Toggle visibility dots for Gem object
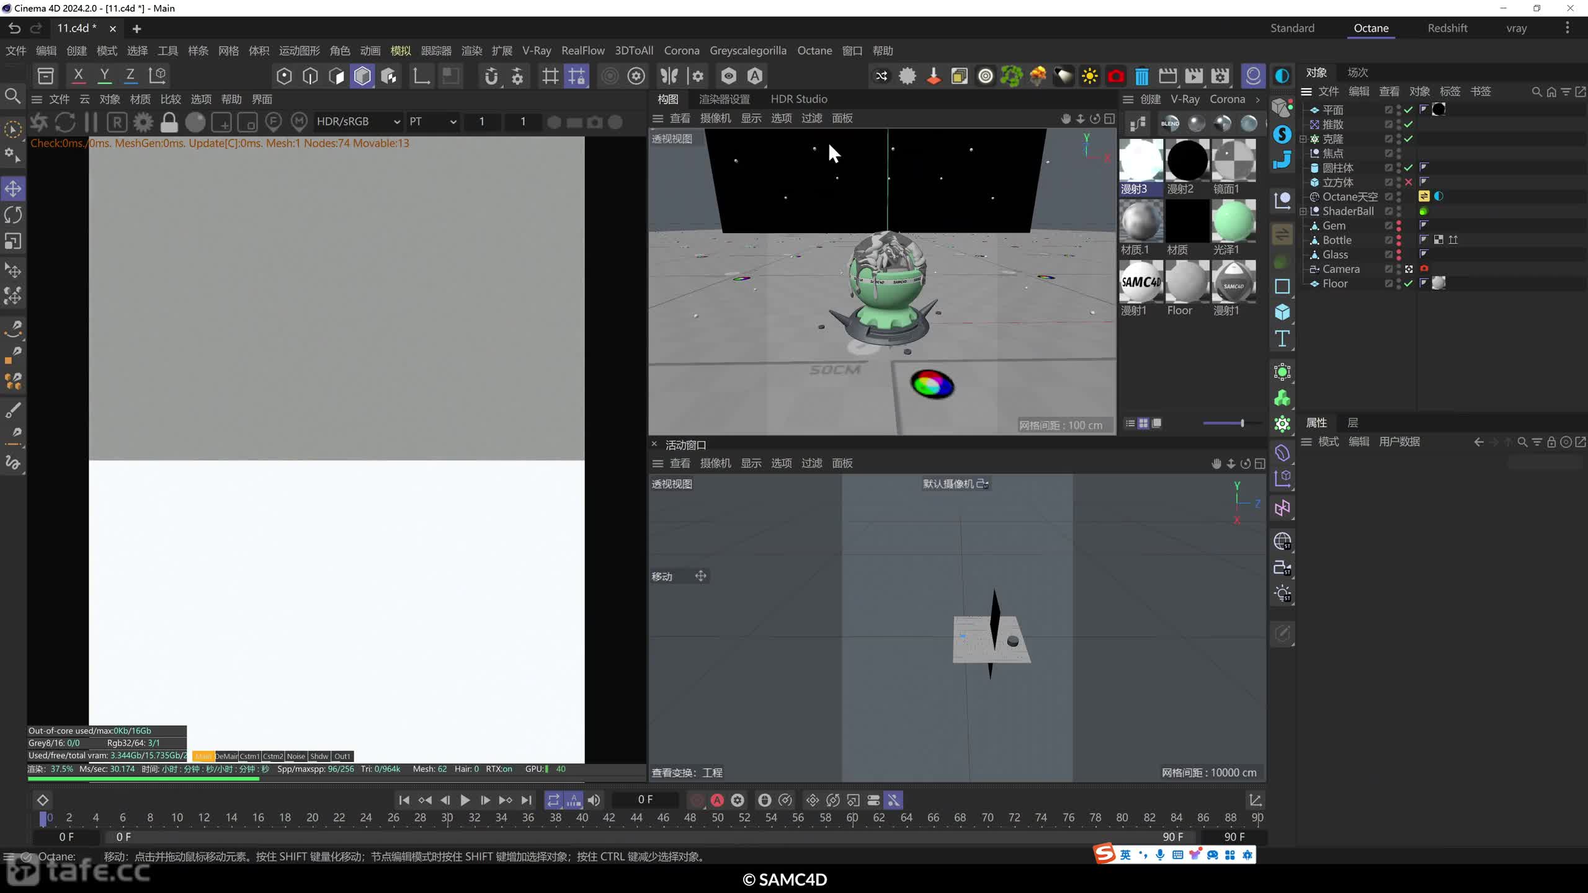Viewport: 1588px width, 893px height. [x=1399, y=226]
